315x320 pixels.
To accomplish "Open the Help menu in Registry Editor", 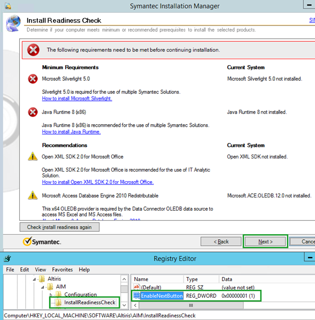I will 84,270.
